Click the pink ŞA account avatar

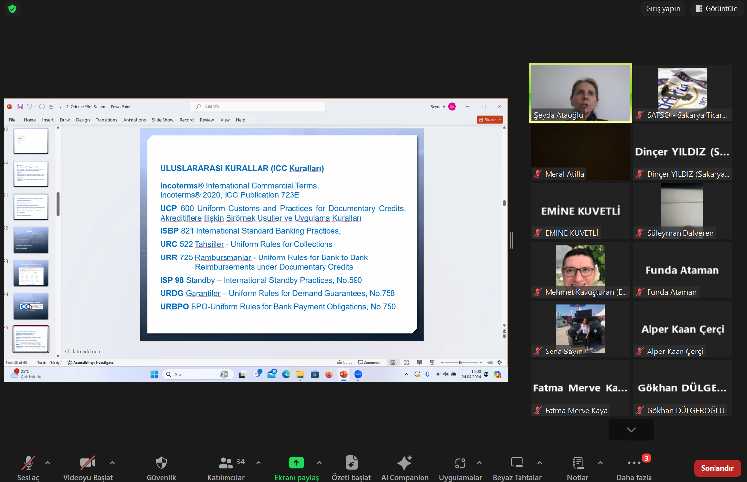point(452,107)
